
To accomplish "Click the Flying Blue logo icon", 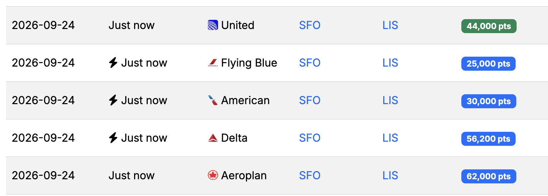I will coord(213,63).
